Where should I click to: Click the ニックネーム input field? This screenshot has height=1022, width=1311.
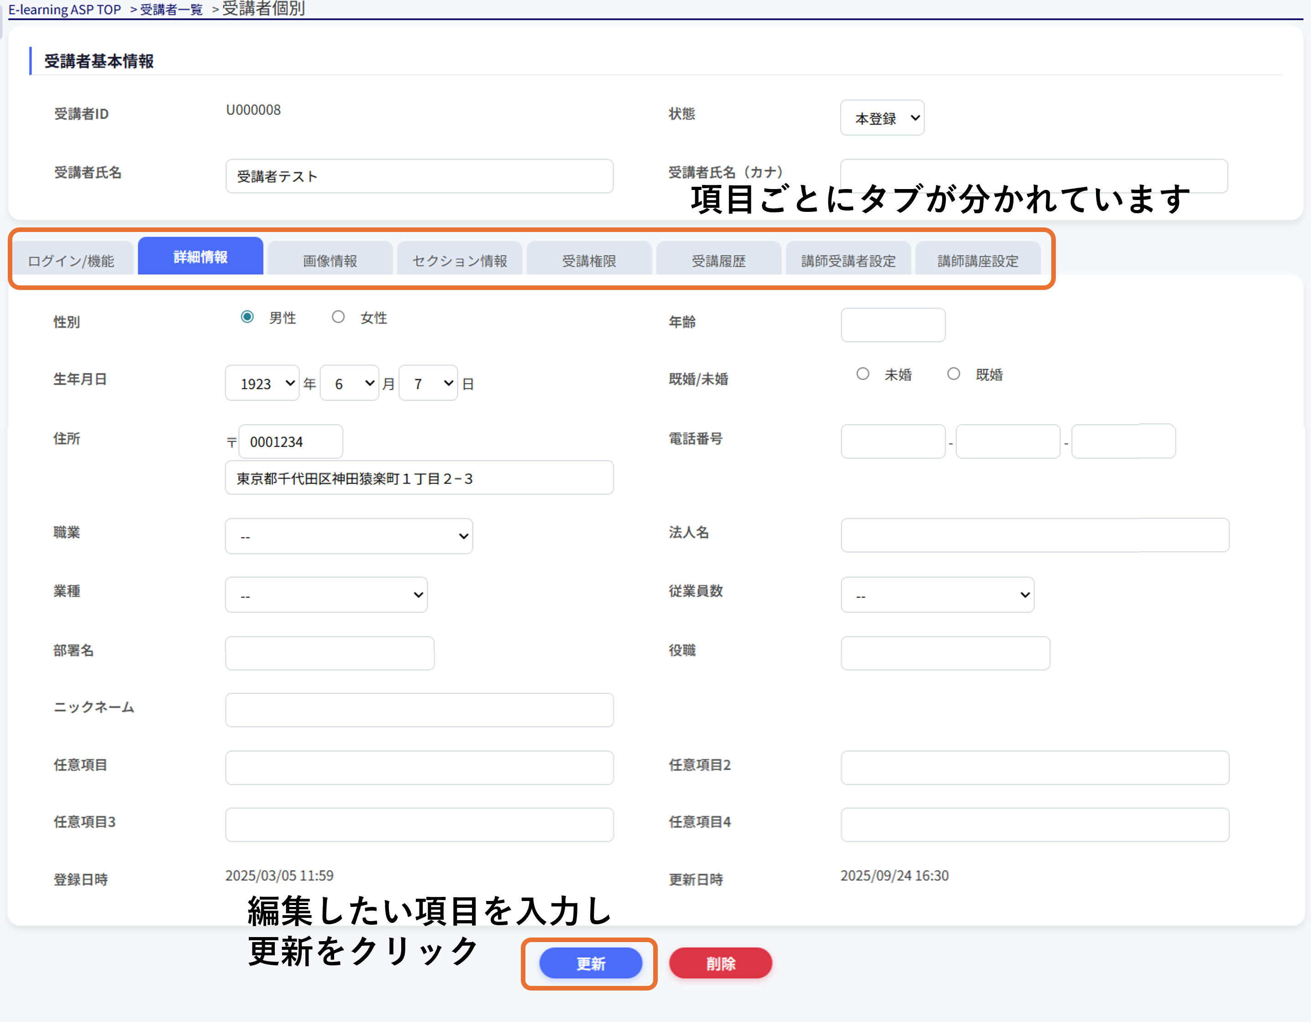pyautogui.click(x=419, y=711)
